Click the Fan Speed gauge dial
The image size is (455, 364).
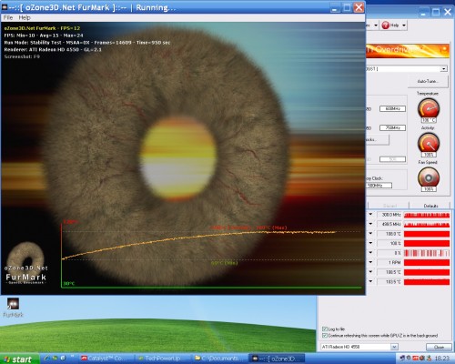tap(429, 177)
